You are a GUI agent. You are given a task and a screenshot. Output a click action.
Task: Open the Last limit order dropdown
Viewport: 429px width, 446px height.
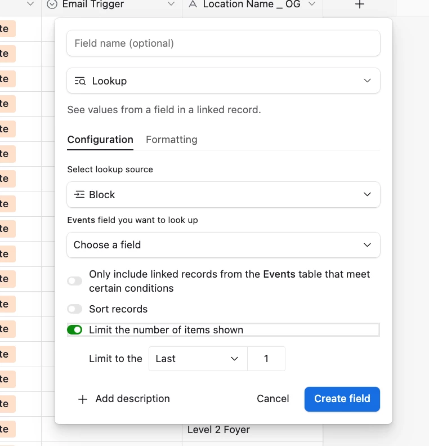[198, 359]
